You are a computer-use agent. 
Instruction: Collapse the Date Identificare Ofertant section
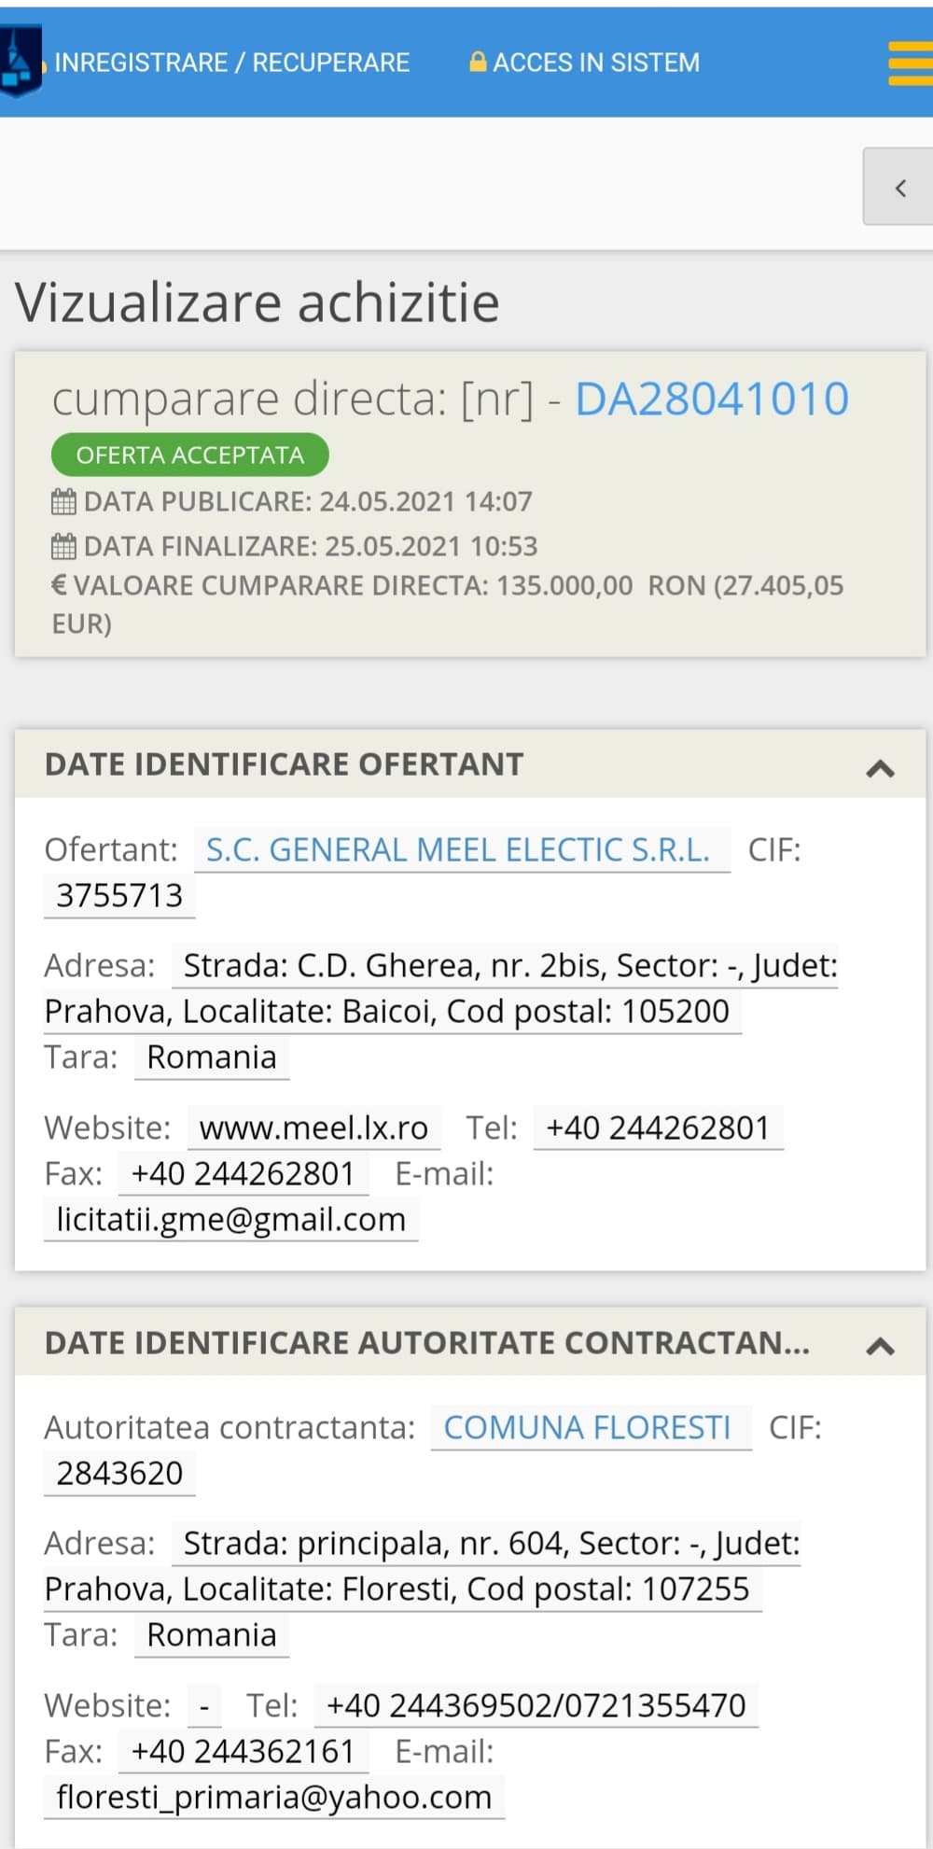[880, 768]
